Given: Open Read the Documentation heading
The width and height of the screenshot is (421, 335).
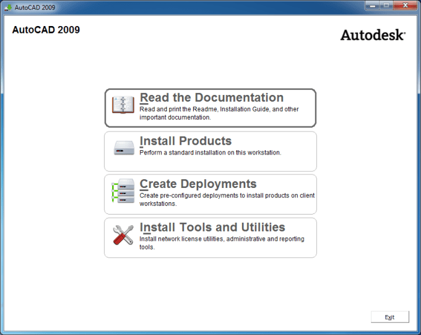Looking at the screenshot, I should [212, 97].
